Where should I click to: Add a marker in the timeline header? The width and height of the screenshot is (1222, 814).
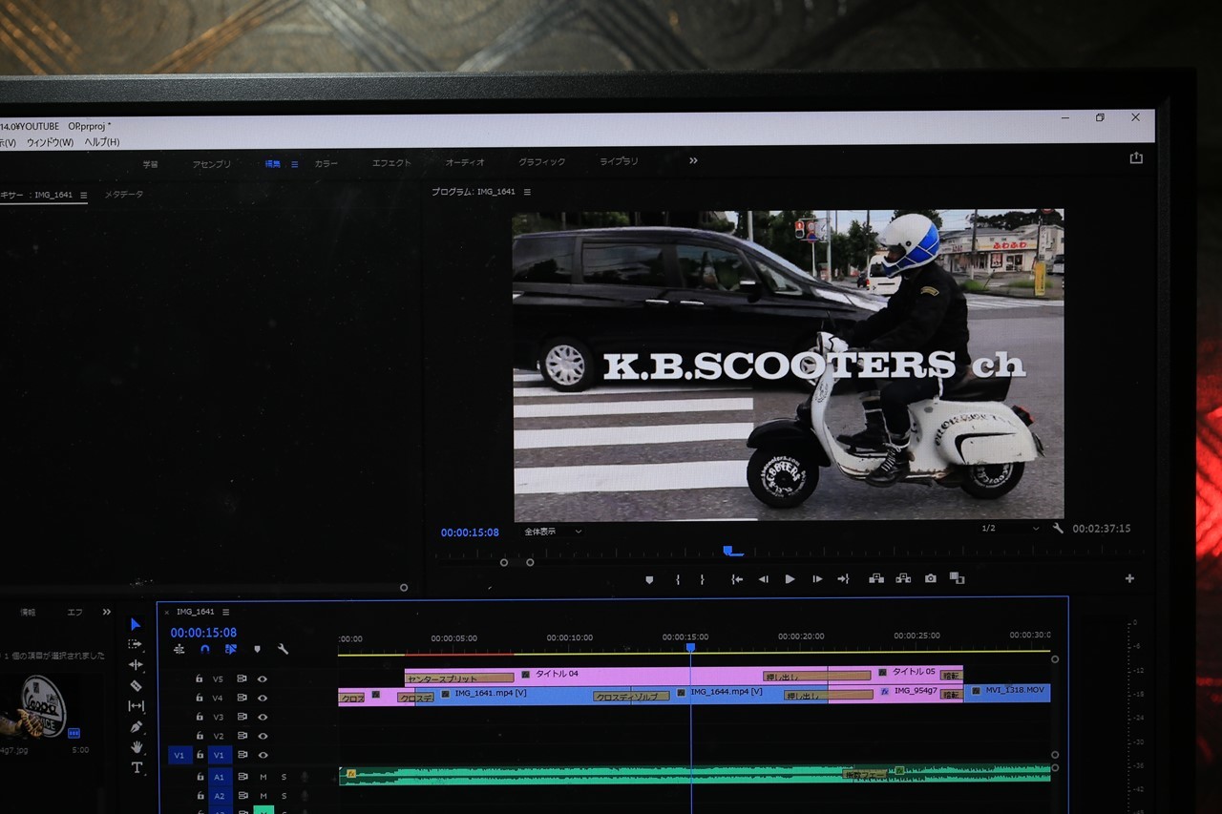tap(257, 649)
